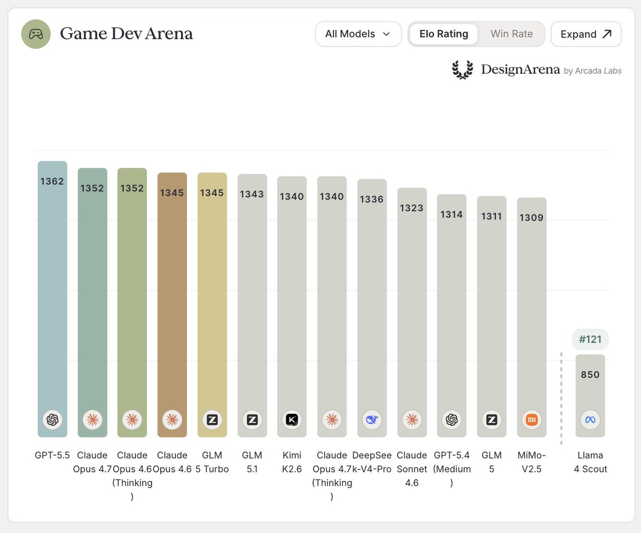
Task: Click the brown Claude Opus 4.6 bar
Action: click(x=172, y=305)
